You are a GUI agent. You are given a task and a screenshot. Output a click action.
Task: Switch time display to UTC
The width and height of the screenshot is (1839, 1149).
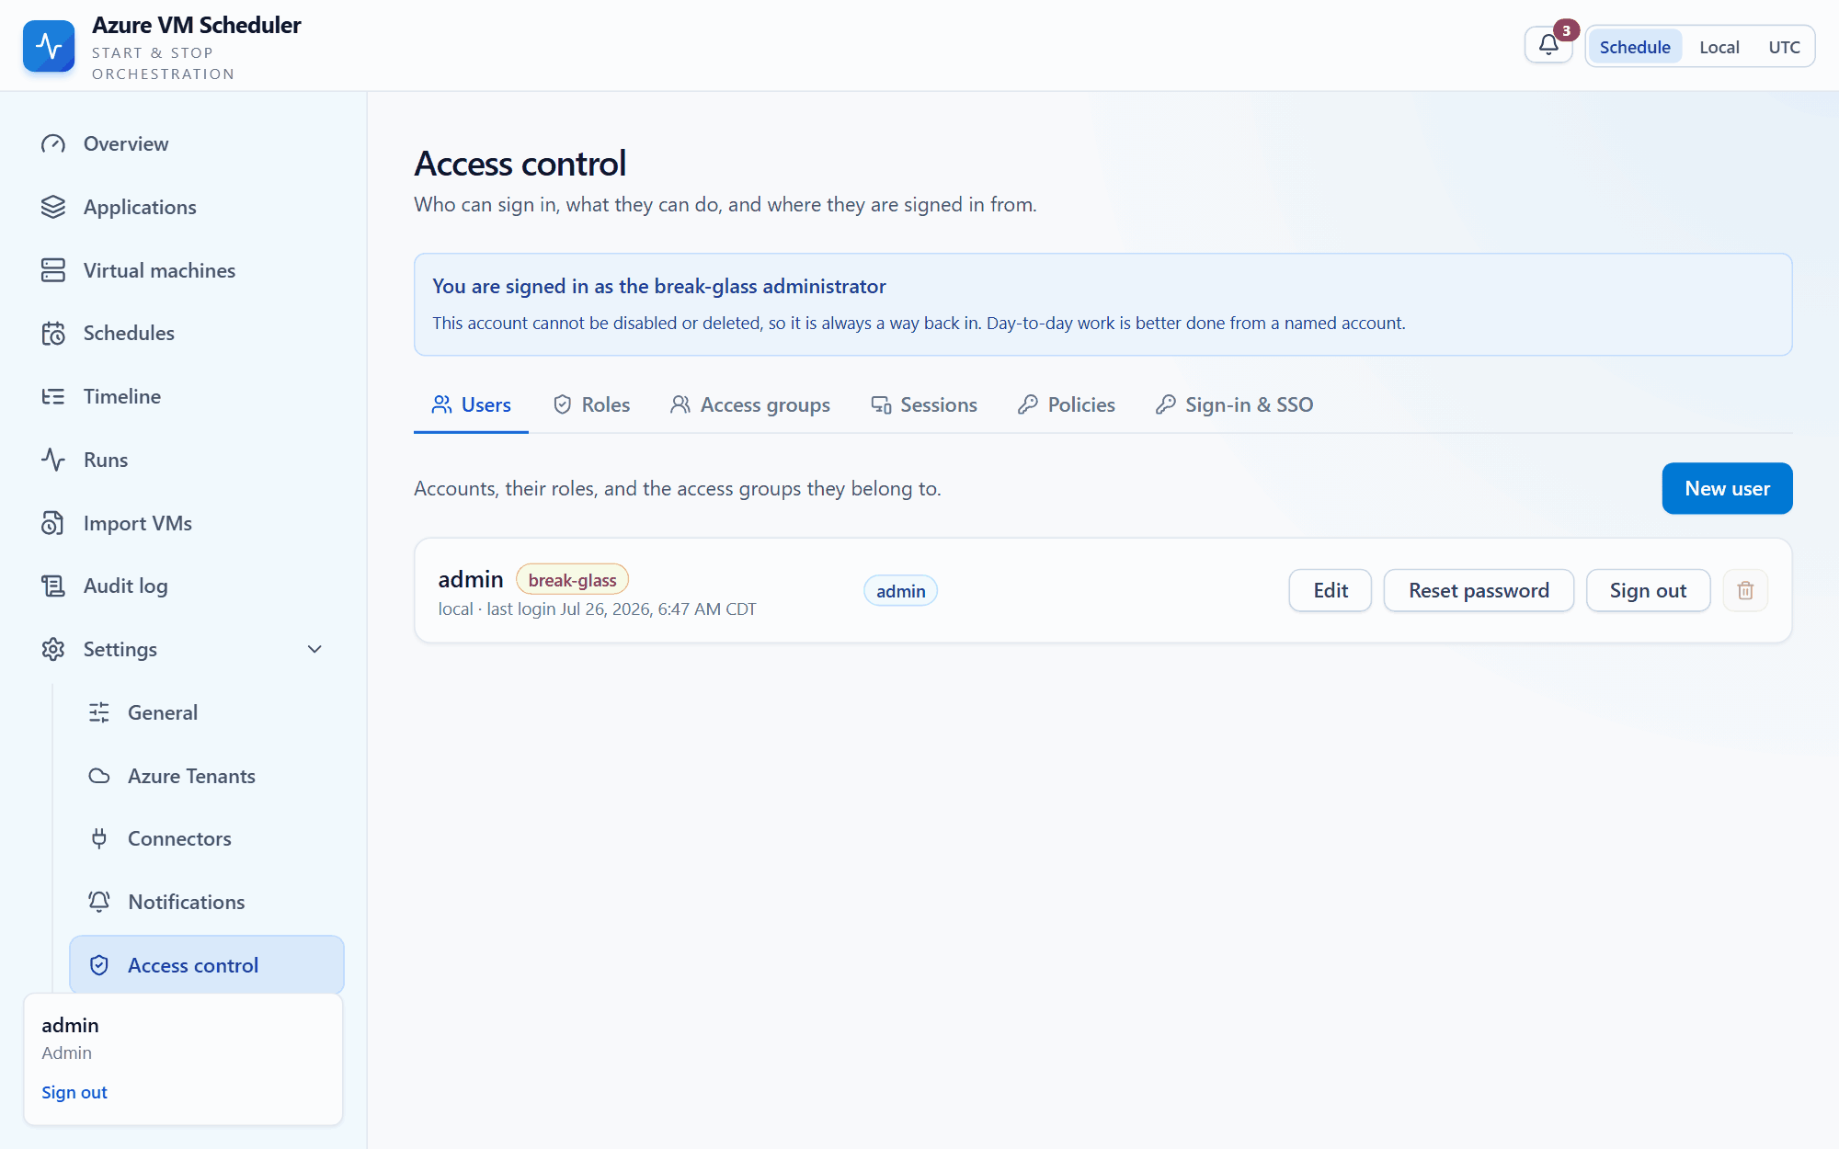(1785, 47)
